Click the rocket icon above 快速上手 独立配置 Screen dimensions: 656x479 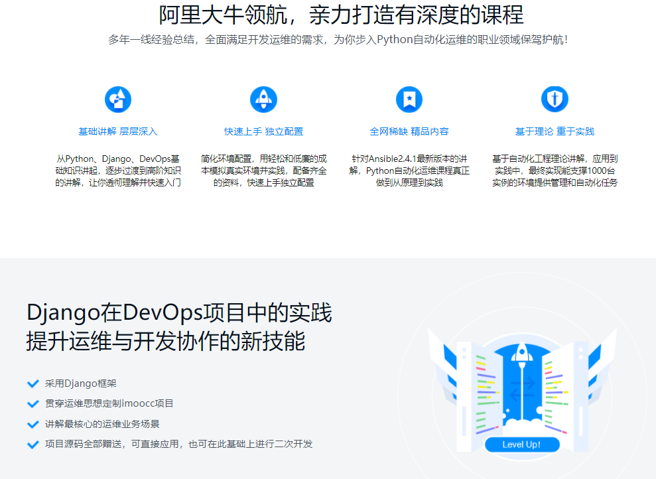pos(263,100)
